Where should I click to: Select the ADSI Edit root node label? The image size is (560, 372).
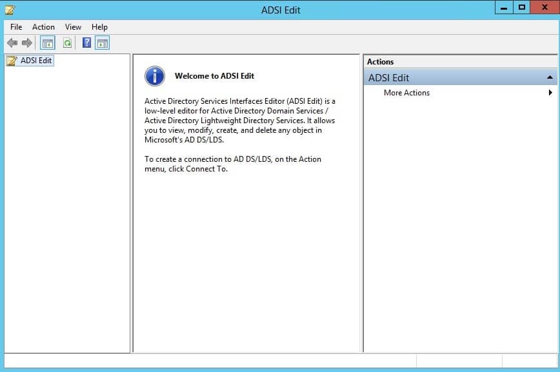(35, 61)
